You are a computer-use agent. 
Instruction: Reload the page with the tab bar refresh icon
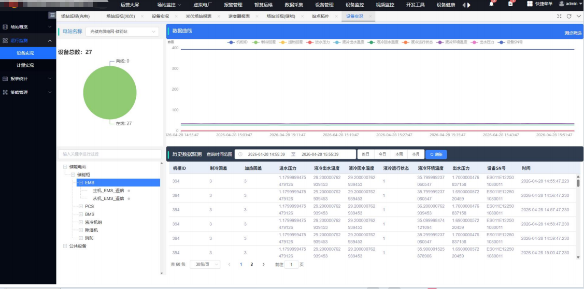569,16
